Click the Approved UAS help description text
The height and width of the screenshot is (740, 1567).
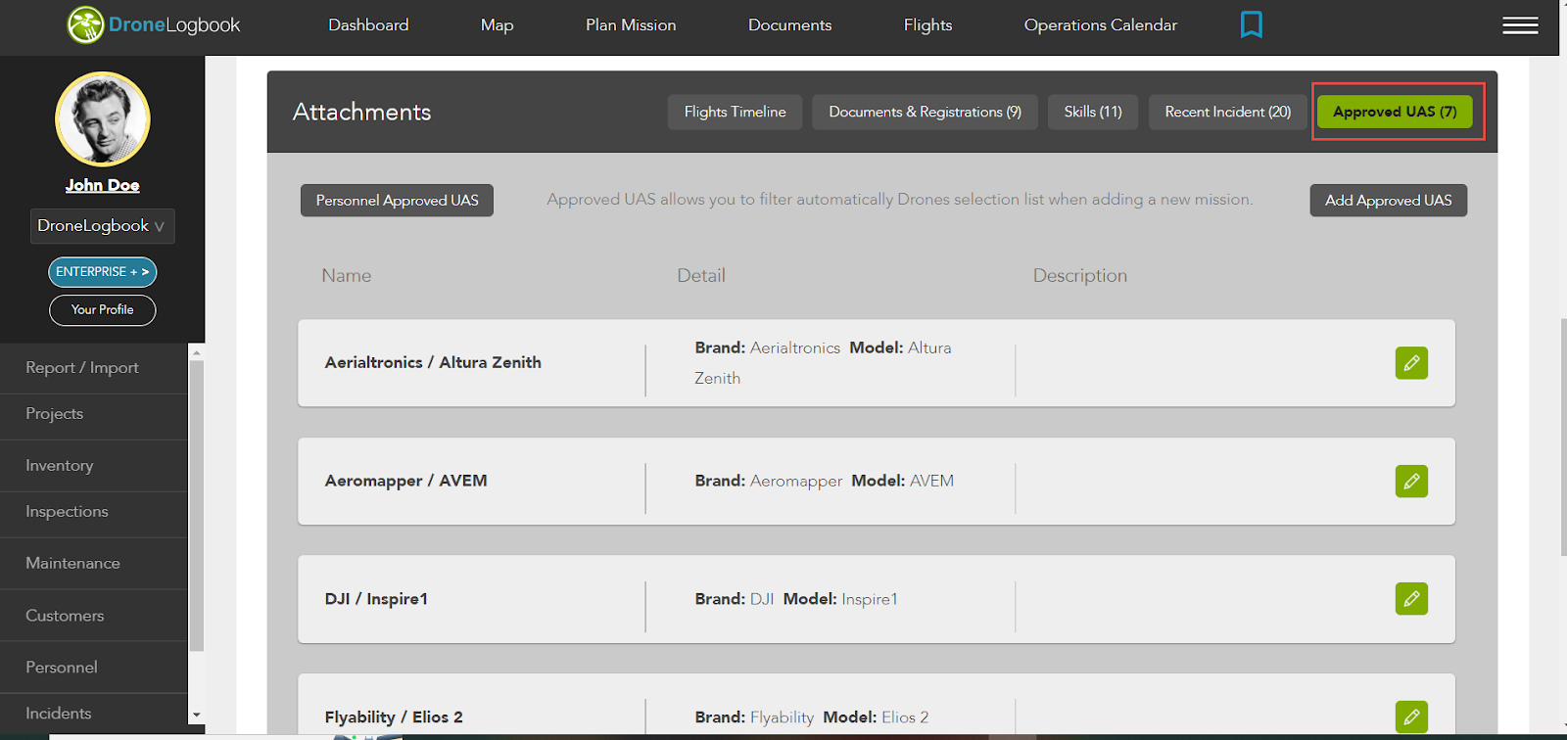click(900, 200)
